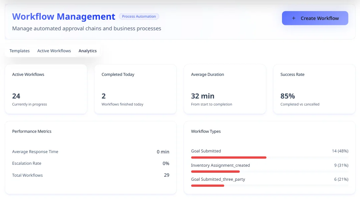Viewport: 360px width, 208px height.
Task: Click the Completed vs cancelled caption
Action: click(x=300, y=104)
